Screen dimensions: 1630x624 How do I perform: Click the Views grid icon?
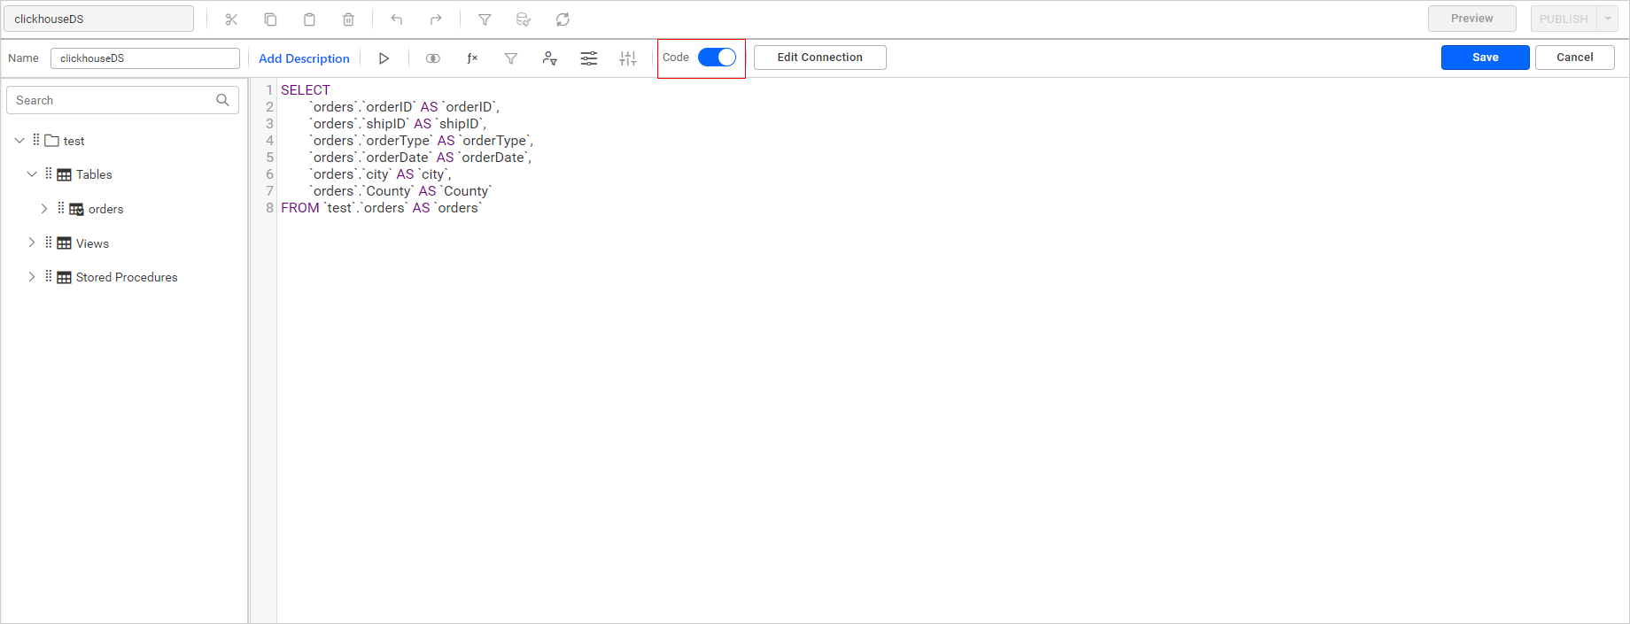(64, 243)
